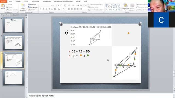175x98 pixels.
Task: Apply numbered list formatting
Action: point(73,5)
